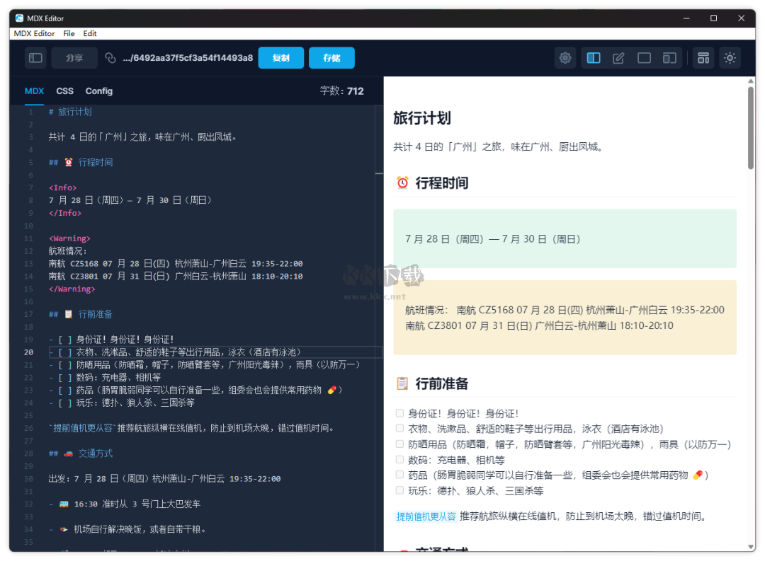The height and width of the screenshot is (561, 765).
Task: Click the shortened URL text in toolbar
Action: 188,58
